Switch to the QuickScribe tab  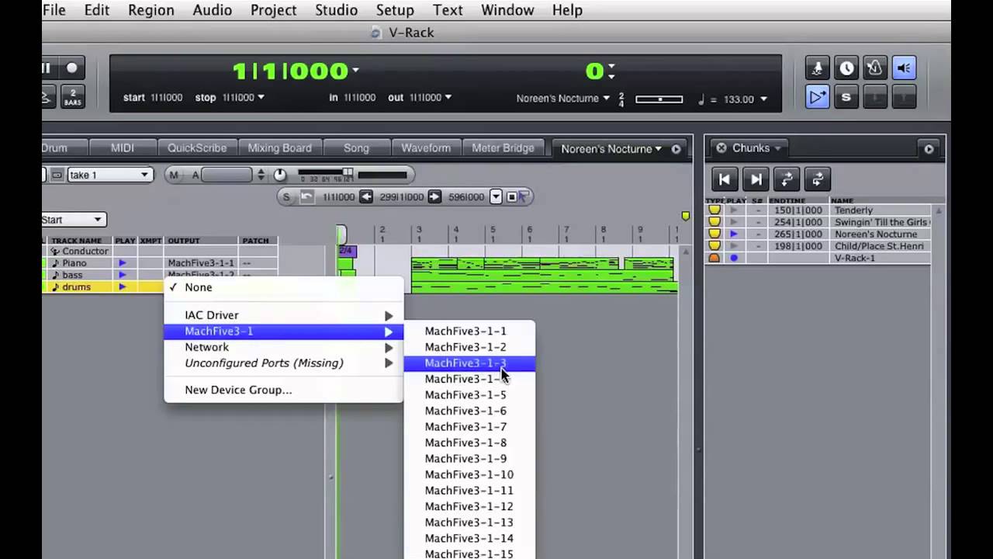point(197,148)
